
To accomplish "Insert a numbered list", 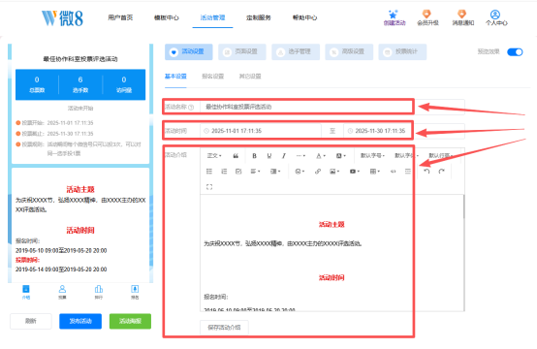I will click(x=224, y=172).
